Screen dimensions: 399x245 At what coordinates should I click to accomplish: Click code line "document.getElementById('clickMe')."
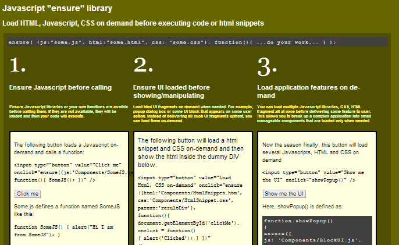tap(188, 223)
